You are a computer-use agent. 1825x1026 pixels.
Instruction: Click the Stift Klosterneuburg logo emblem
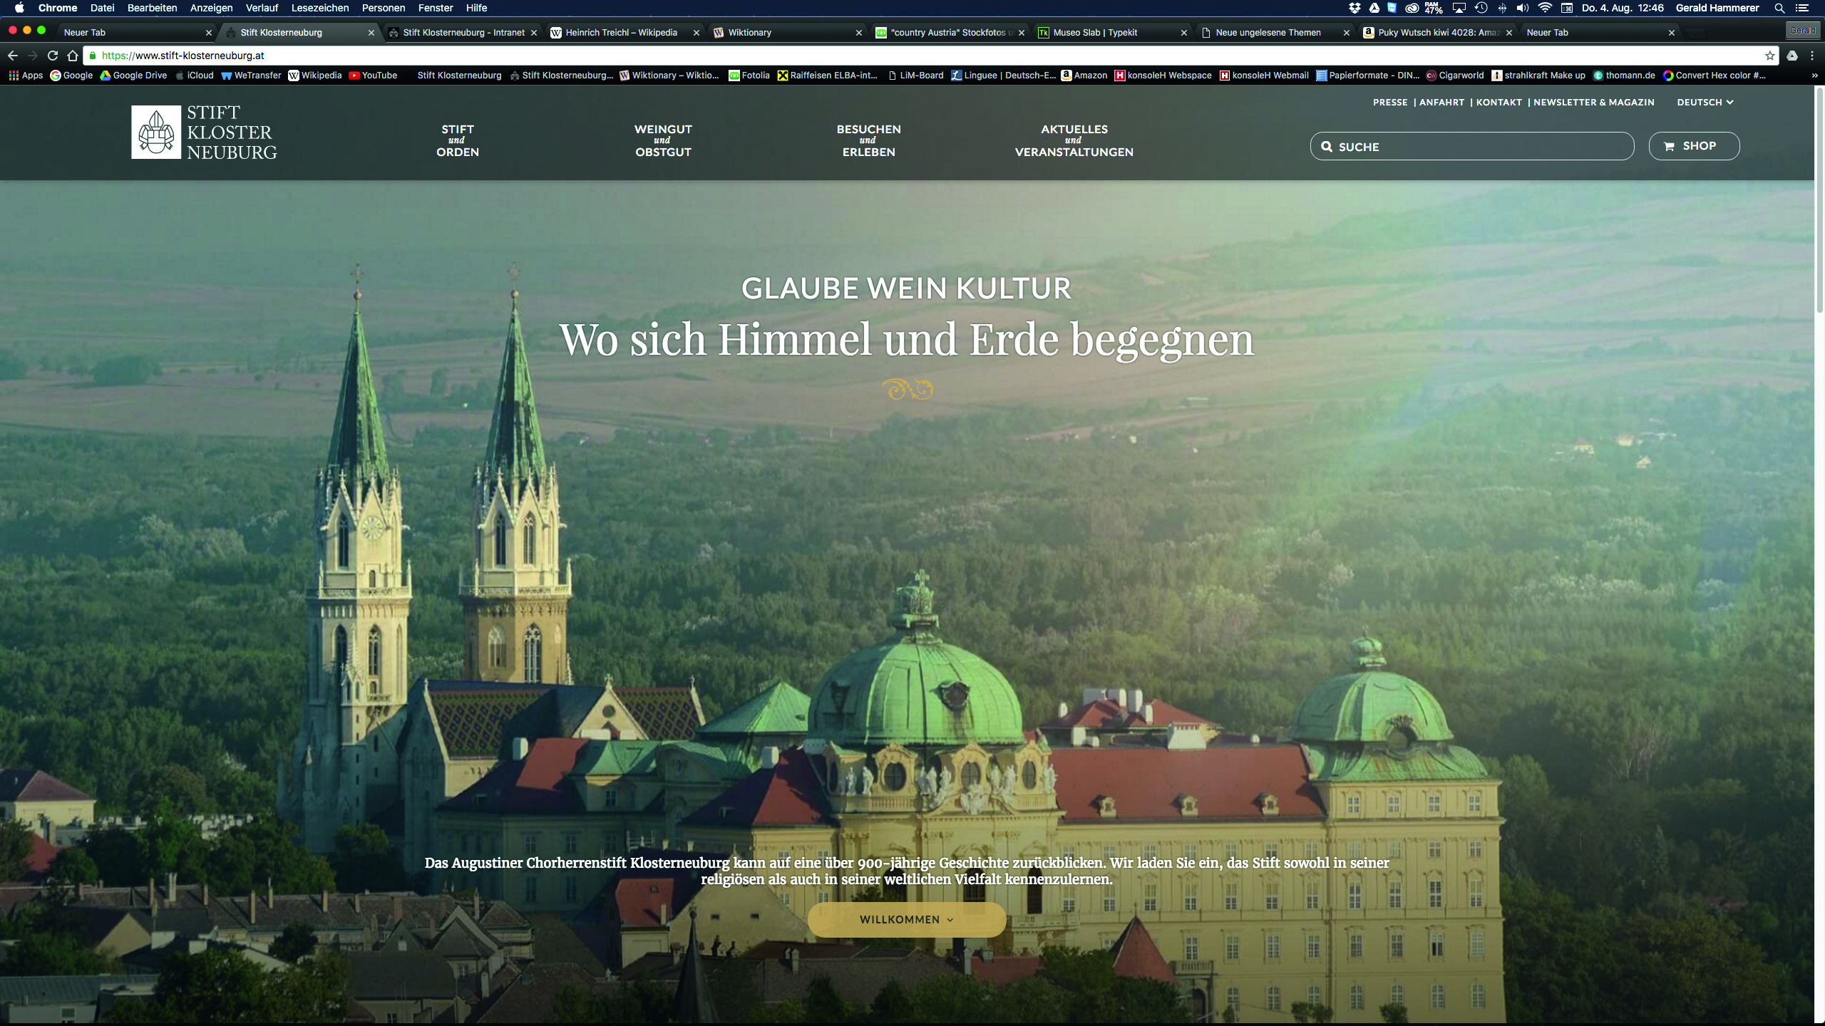pos(156,133)
